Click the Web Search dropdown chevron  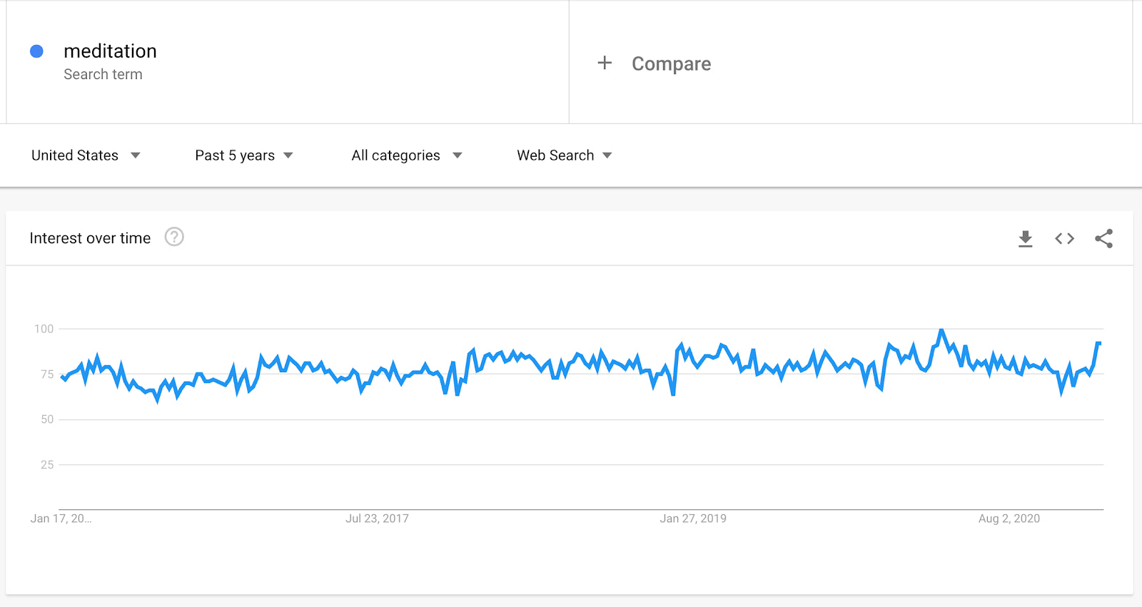pos(607,155)
